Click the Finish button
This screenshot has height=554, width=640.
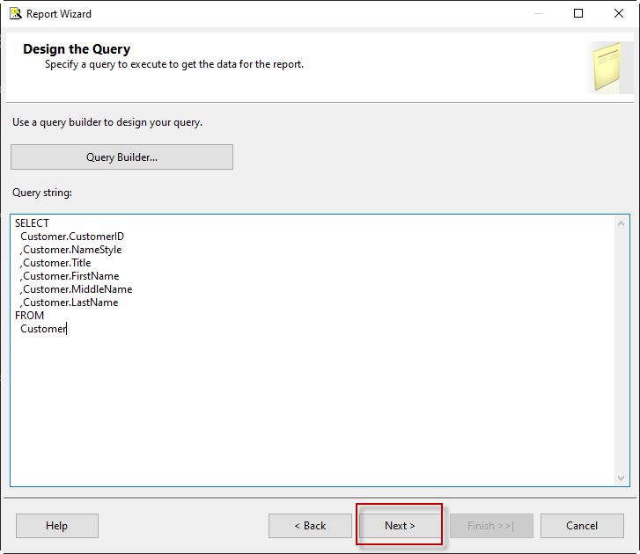491,526
